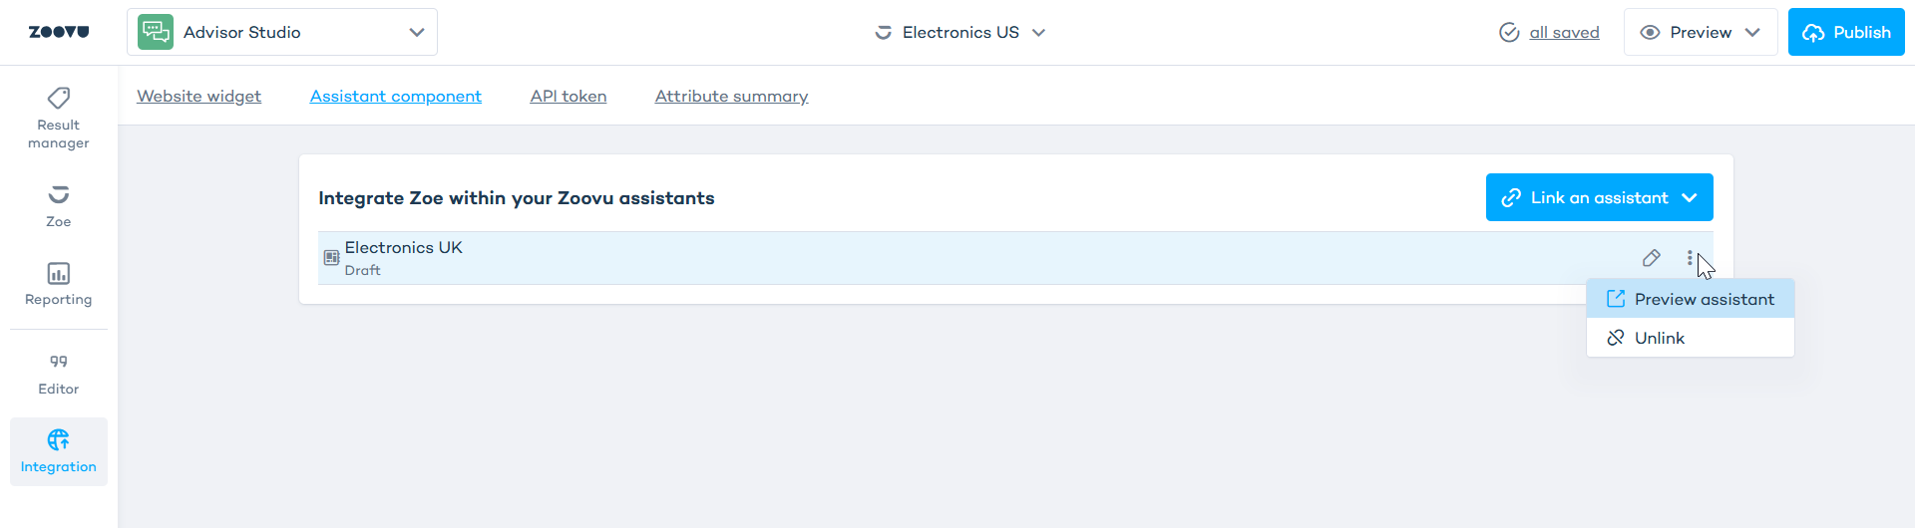
Task: Click the all saved link
Action: (x=1564, y=32)
